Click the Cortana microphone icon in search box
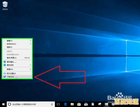 (x=52, y=104)
